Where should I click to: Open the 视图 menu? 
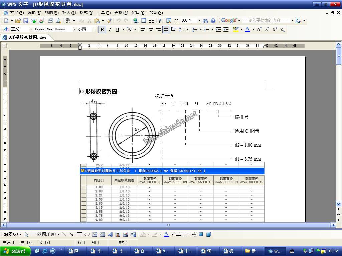[52, 13]
